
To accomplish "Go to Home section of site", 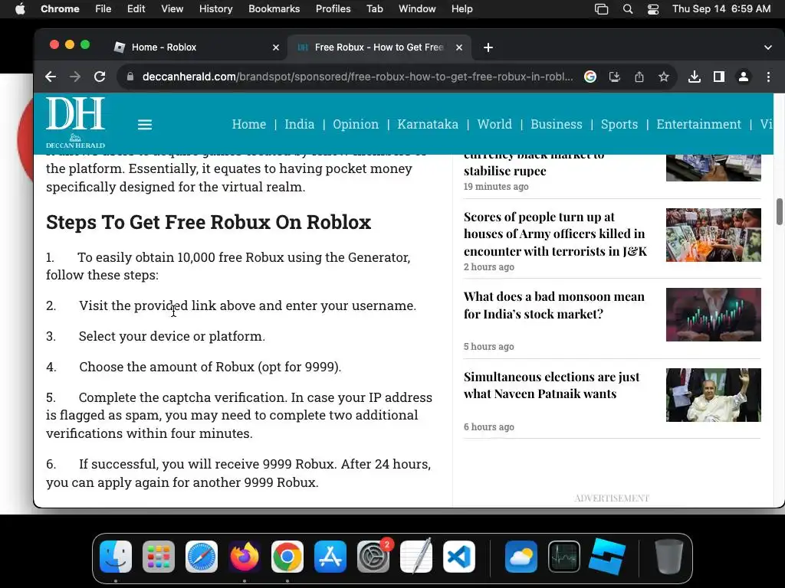I will coord(249,124).
